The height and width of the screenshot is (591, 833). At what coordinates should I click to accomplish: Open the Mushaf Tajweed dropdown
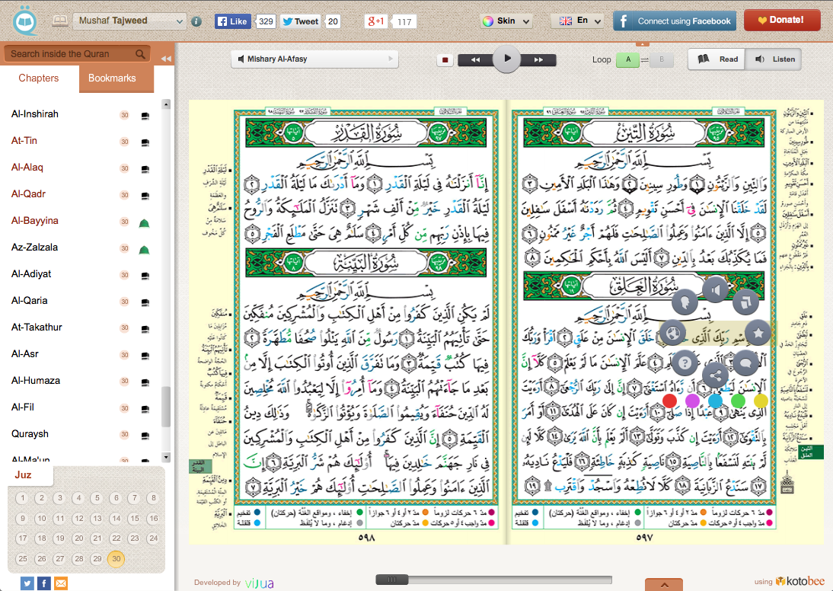point(129,21)
